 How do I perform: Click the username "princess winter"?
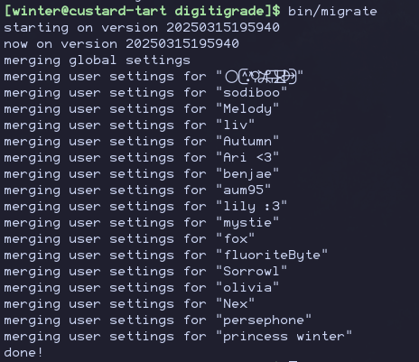(x=284, y=337)
